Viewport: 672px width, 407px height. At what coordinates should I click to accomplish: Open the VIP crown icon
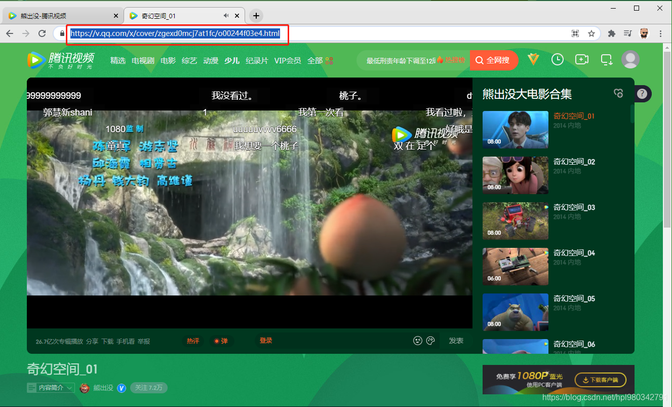[x=533, y=59]
